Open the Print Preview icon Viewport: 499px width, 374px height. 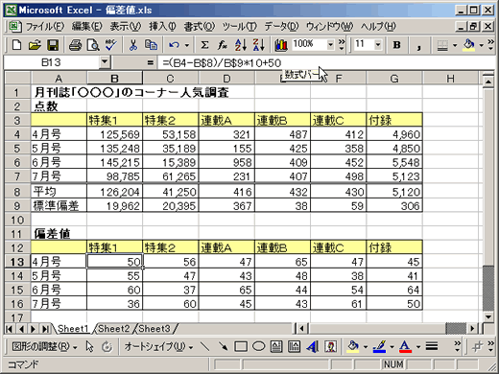93,45
